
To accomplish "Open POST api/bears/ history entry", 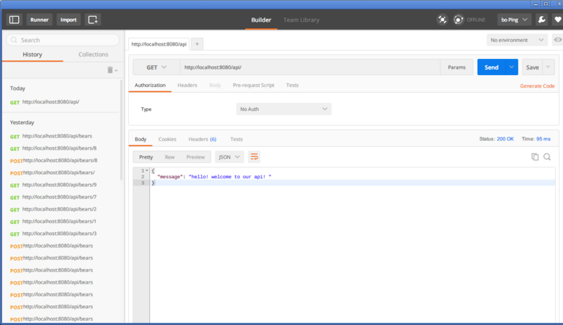I will click(52, 173).
